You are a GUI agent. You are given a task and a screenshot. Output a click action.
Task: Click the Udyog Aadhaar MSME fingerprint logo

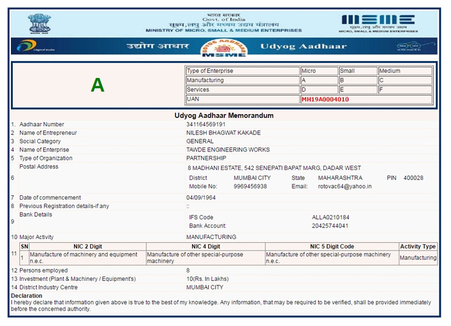(224, 48)
